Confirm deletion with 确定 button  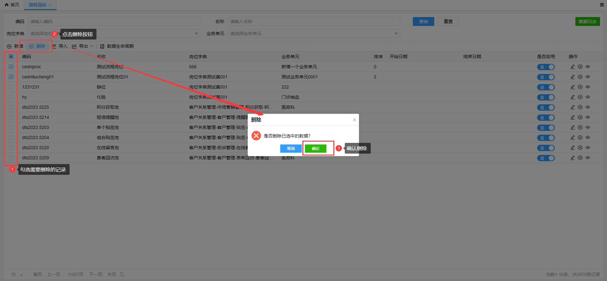click(316, 149)
